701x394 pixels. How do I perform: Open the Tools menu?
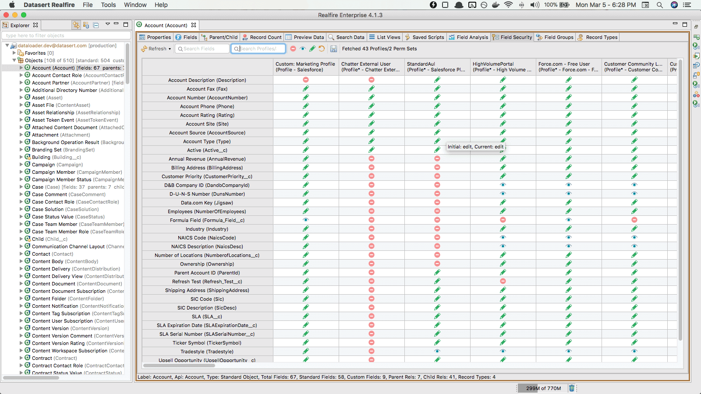[x=108, y=5]
